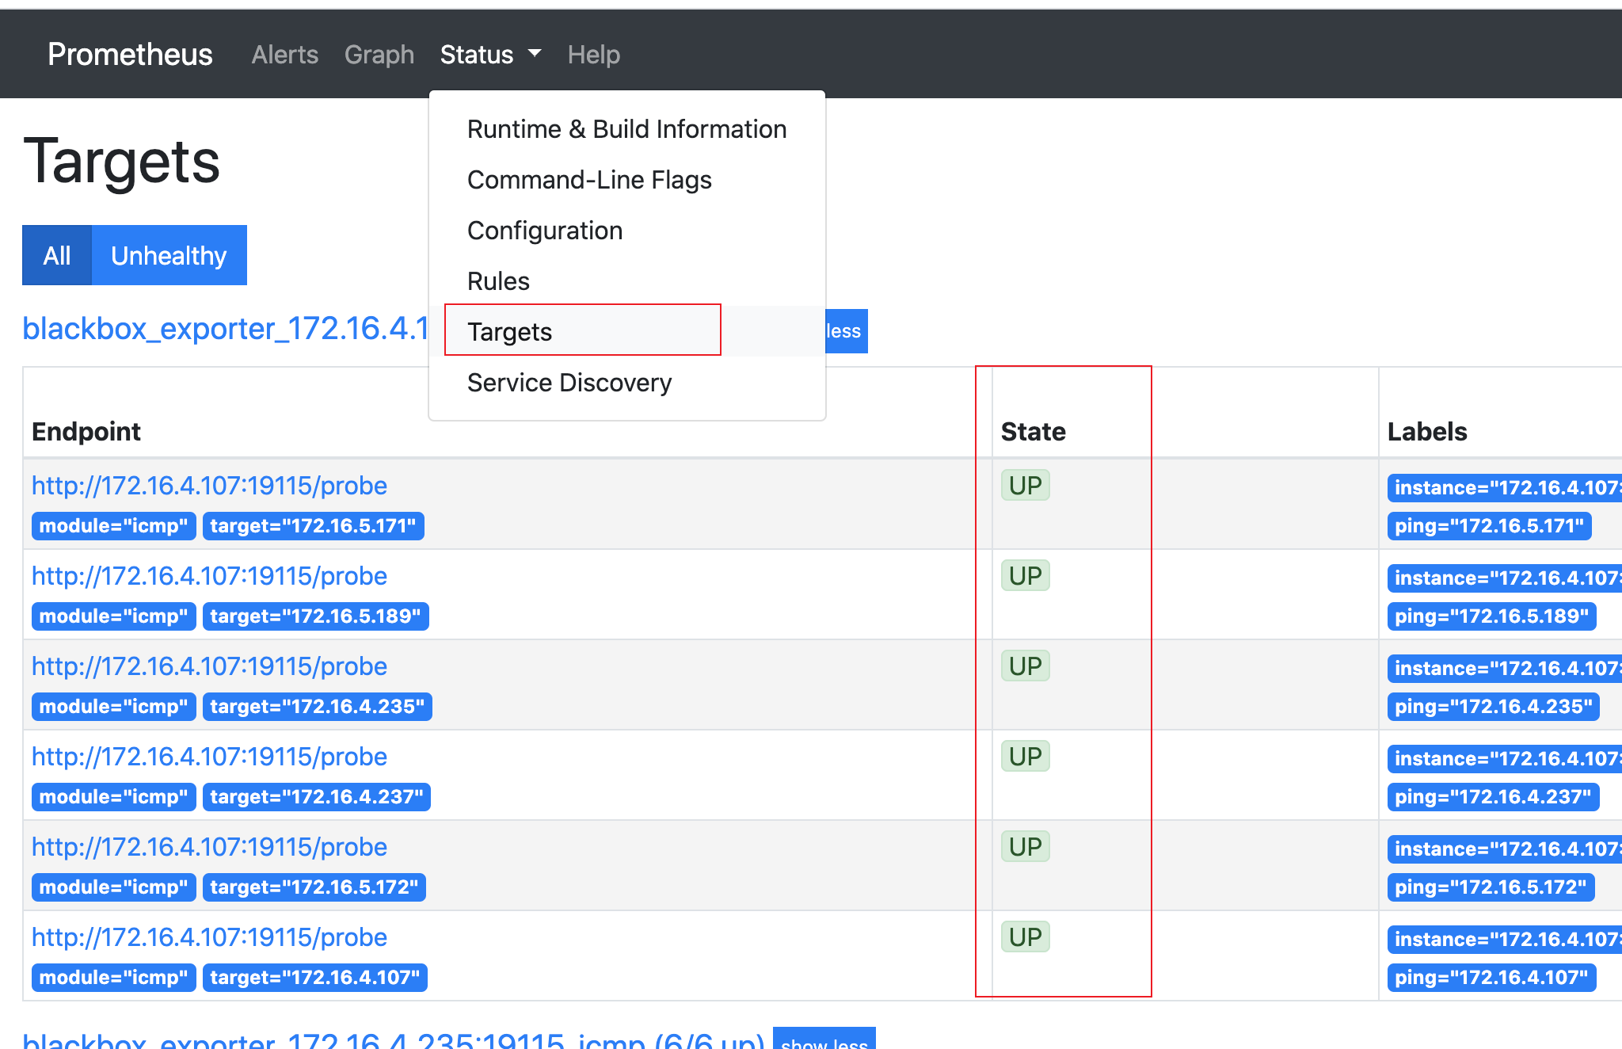Image resolution: width=1622 pixels, height=1049 pixels.
Task: Show only Unhealthy targets
Action: click(x=169, y=255)
